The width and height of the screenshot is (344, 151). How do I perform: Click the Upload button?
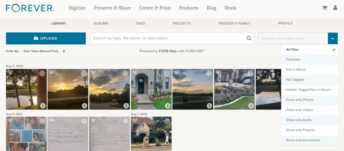tap(46, 38)
